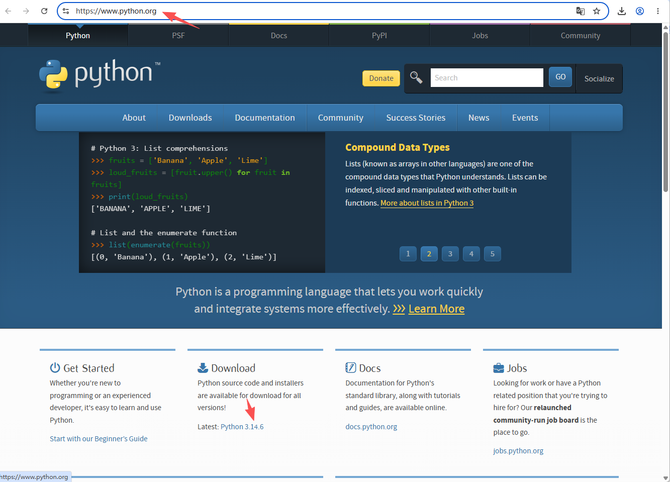Open latest Python 3.14.6 link
670x482 pixels.
242,427
